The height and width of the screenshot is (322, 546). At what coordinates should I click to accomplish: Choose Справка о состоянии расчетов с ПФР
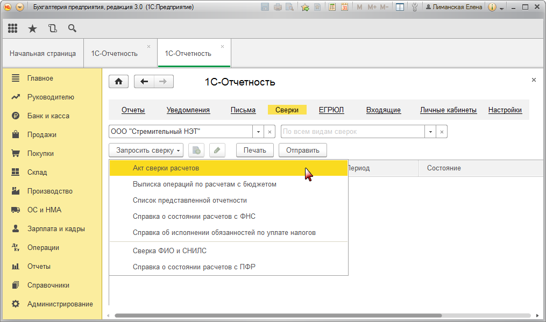[x=194, y=267]
